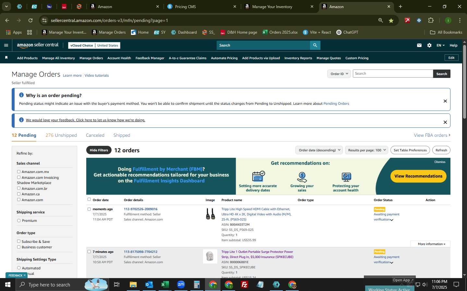Image resolution: width=467 pixels, height=291 pixels.
Task: Check the Amazon.com.br filter
Action: (x=19, y=188)
